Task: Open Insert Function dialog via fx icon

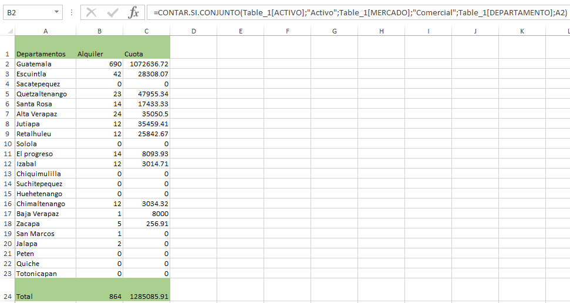Action: 134,12
